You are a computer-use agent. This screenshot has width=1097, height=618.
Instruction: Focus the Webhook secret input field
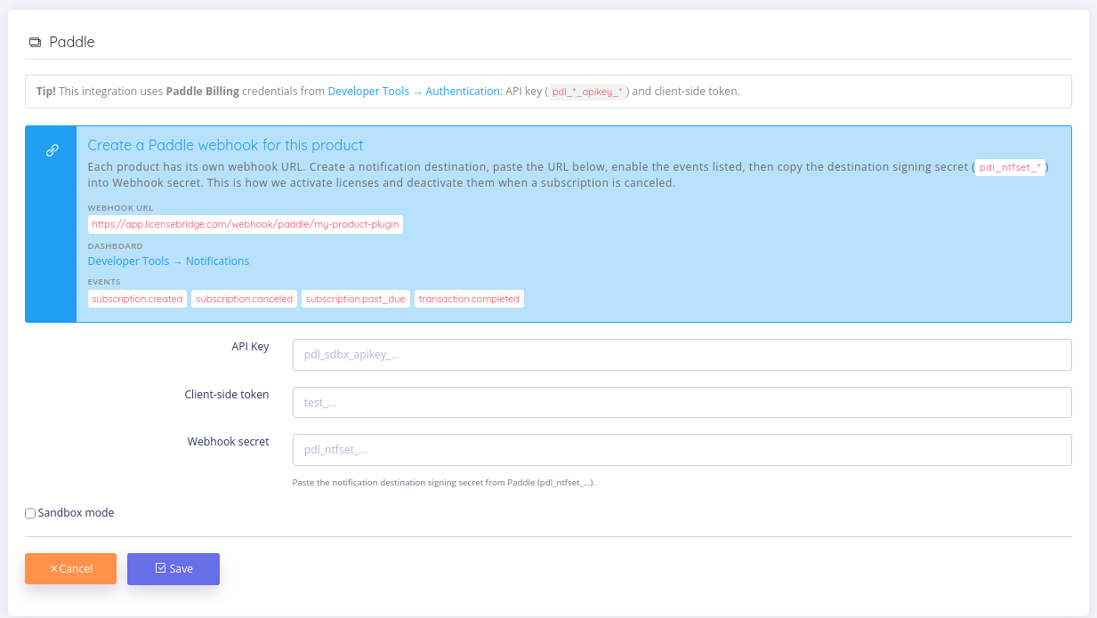[x=682, y=450]
